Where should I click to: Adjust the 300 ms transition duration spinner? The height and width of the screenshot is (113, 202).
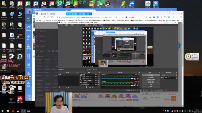point(176,78)
